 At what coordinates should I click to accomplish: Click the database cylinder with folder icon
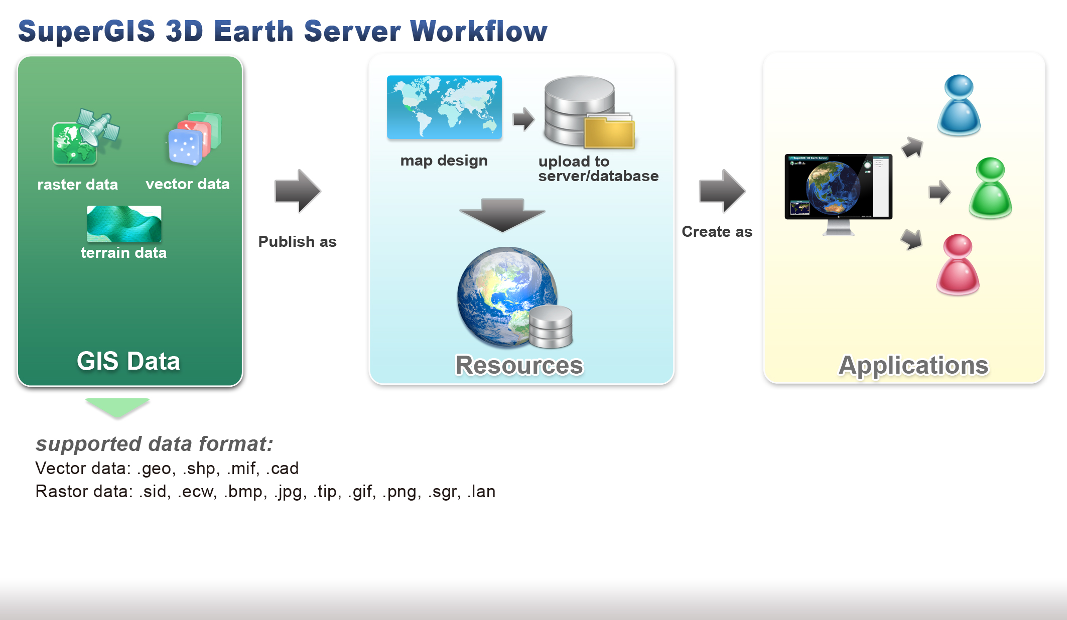pos(589,112)
